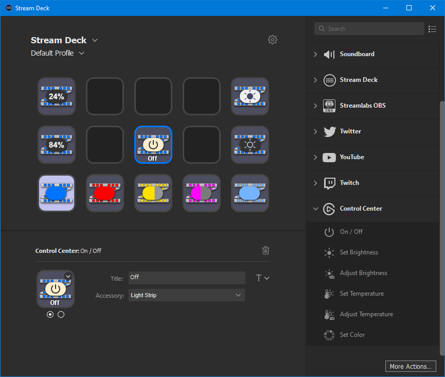
Task: Select the light blue color strip key
Action: click(250, 193)
